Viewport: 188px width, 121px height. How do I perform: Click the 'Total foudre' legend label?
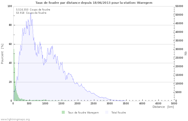tap(118, 112)
